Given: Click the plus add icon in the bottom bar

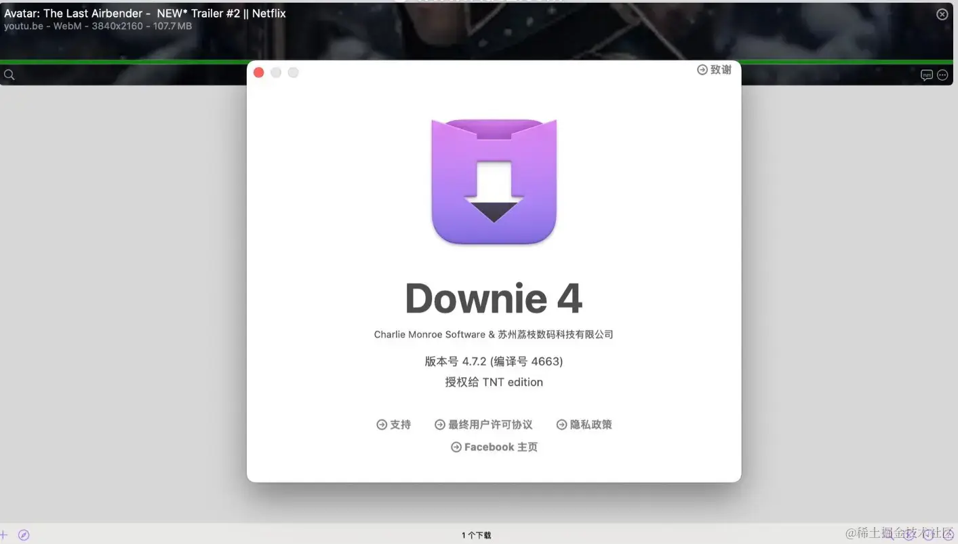Looking at the screenshot, I should [3, 535].
